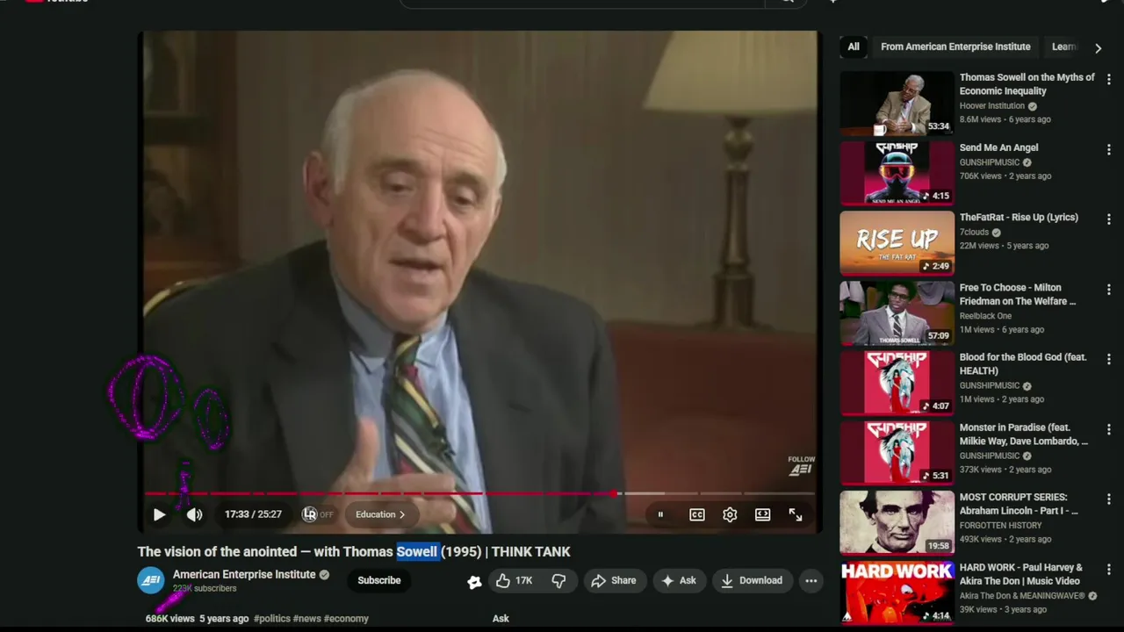Open the Ask button next to Share
The image size is (1124, 632).
tap(679, 580)
